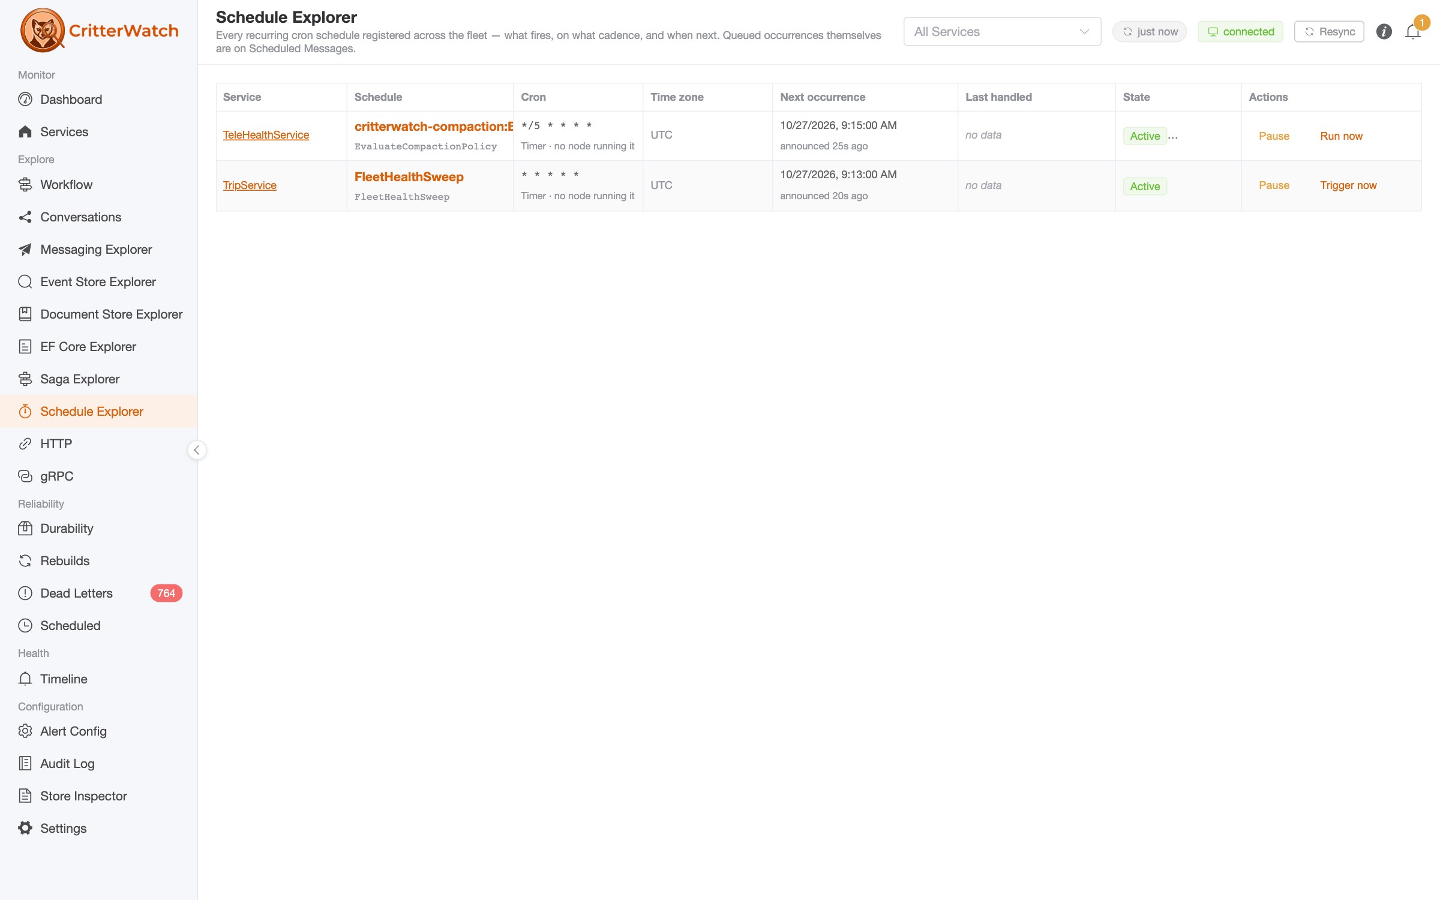This screenshot has height=900, width=1440.
Task: Pause the FleetHealthSweep schedule
Action: (x=1274, y=185)
